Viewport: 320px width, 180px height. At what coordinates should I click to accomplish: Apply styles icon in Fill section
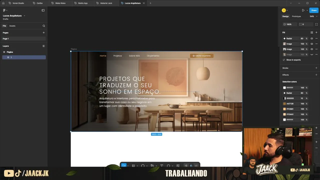pos(312,32)
